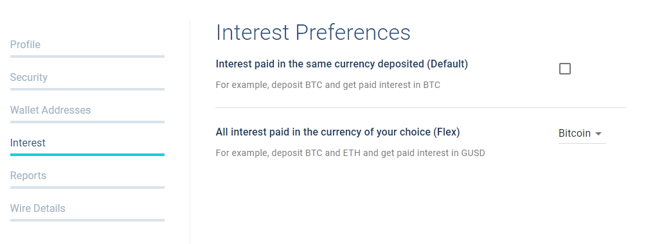Click the Flex interest option label
The image size is (646, 244).
pyautogui.click(x=337, y=132)
